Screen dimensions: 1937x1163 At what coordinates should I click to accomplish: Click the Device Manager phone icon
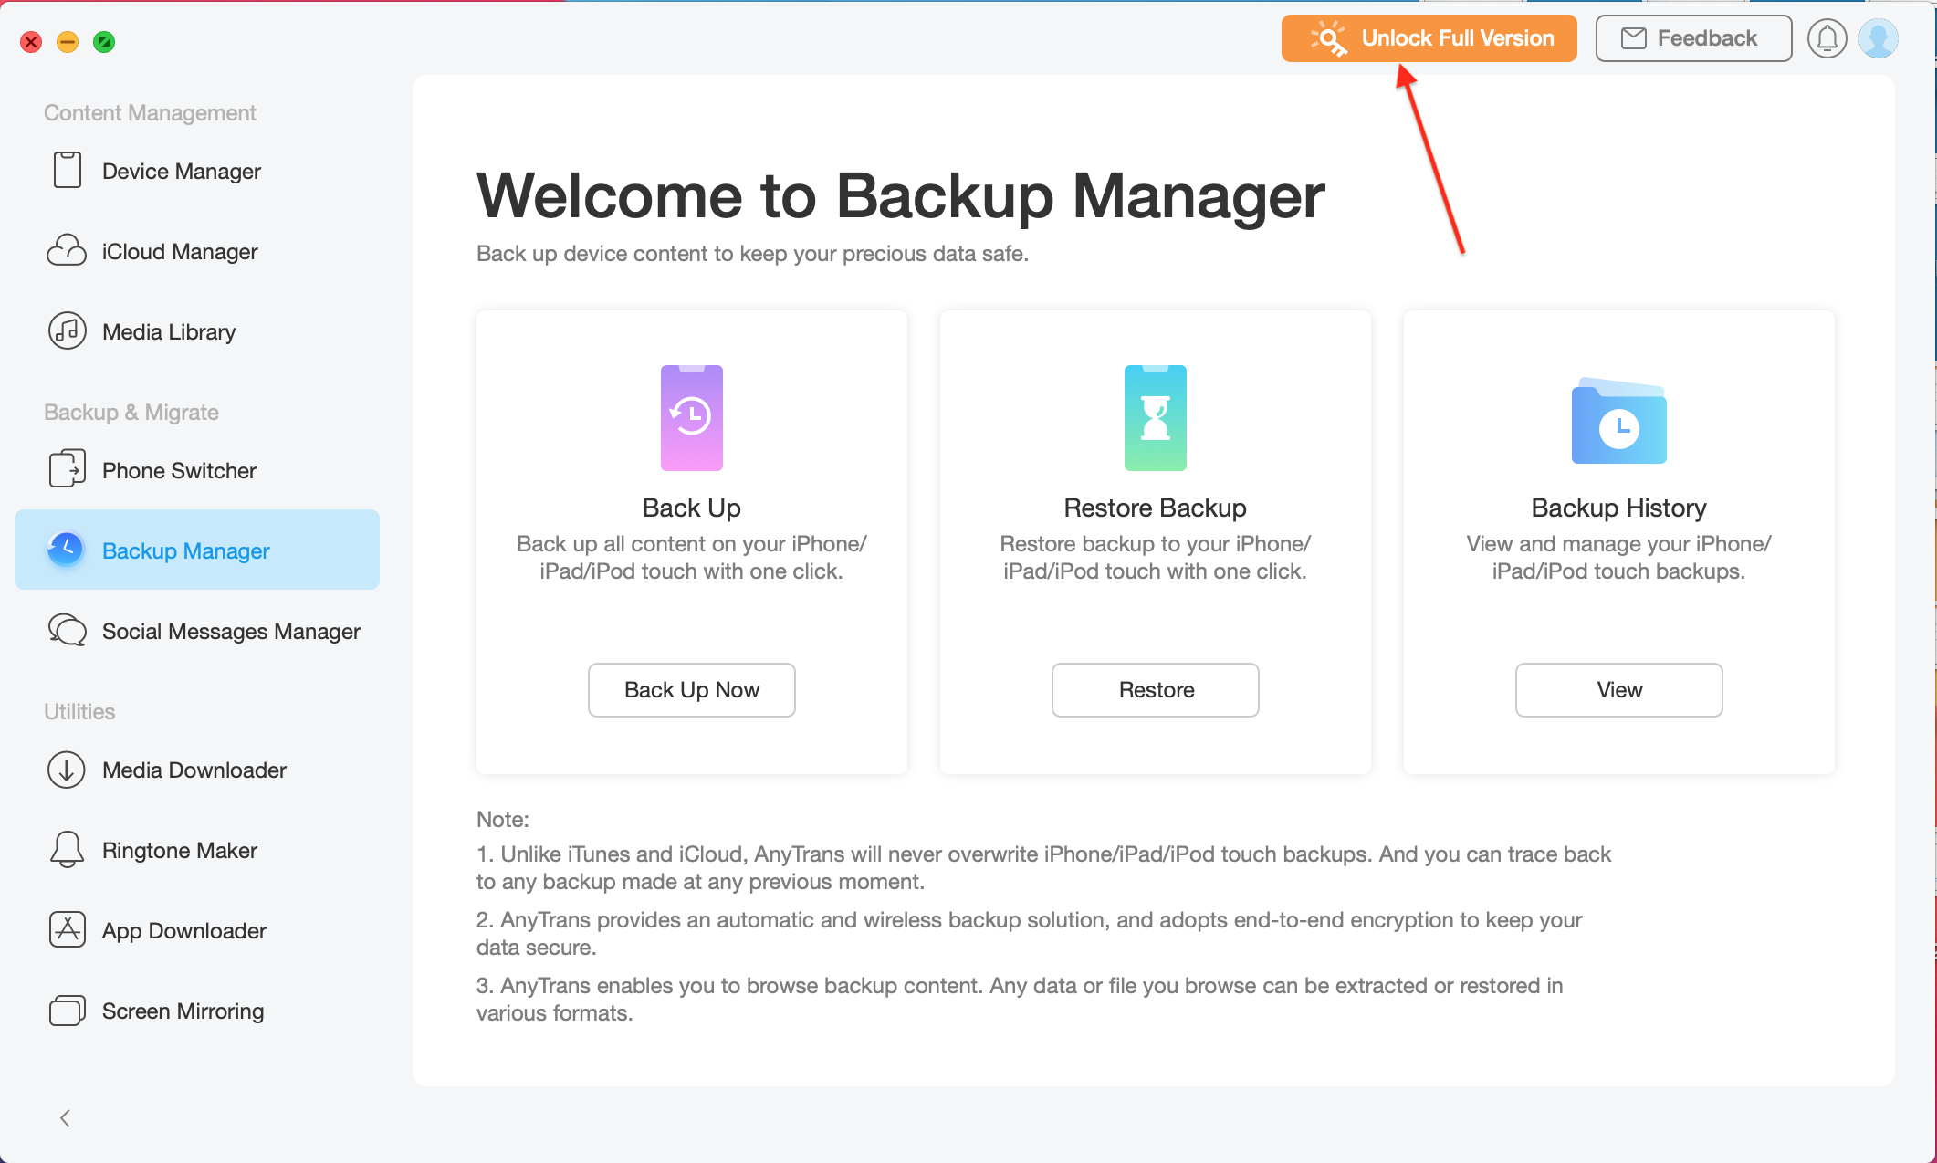click(67, 171)
